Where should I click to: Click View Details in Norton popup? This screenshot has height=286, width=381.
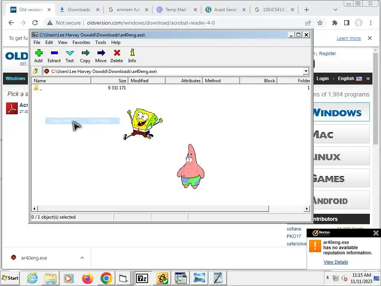(336, 262)
